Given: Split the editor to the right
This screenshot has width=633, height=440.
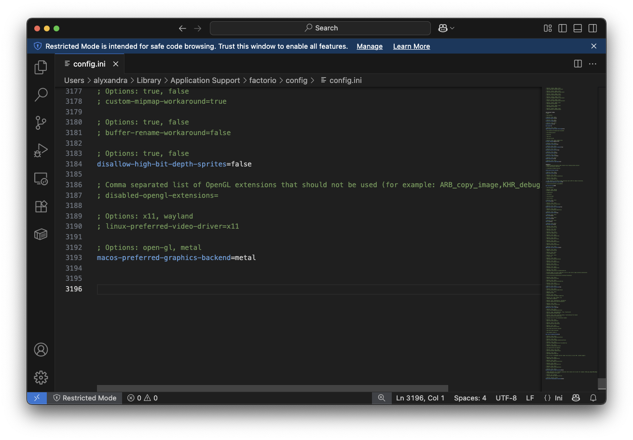Looking at the screenshot, I should [578, 64].
